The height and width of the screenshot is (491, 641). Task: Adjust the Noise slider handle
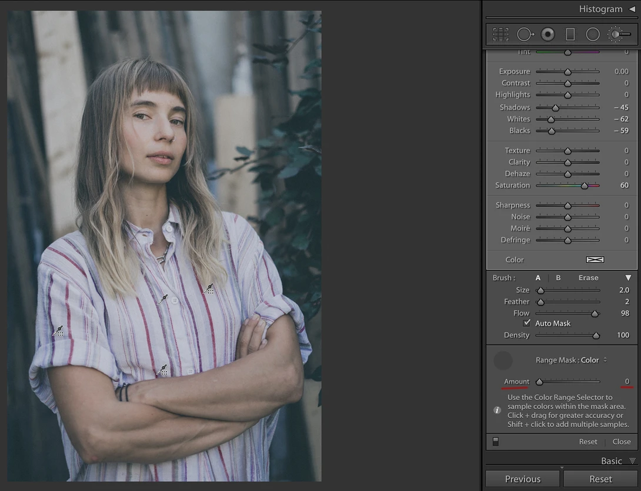567,217
